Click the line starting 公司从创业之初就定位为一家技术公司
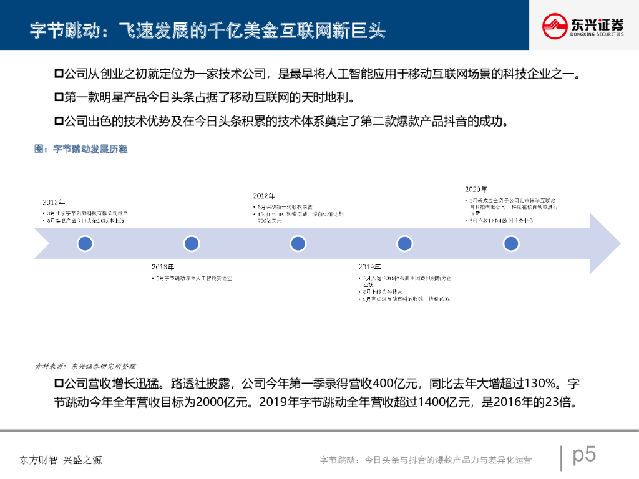Image resolution: width=639 pixels, height=479 pixels. click(322, 74)
